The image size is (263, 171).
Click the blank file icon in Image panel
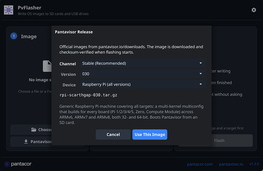(47, 66)
